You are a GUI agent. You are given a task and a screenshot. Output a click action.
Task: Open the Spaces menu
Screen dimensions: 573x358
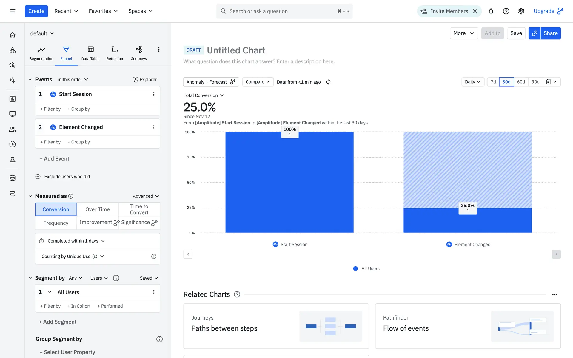140,11
